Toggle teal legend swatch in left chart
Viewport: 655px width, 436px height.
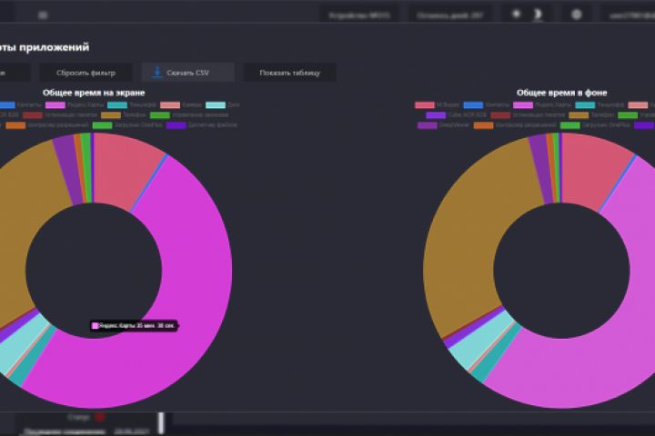point(117,105)
